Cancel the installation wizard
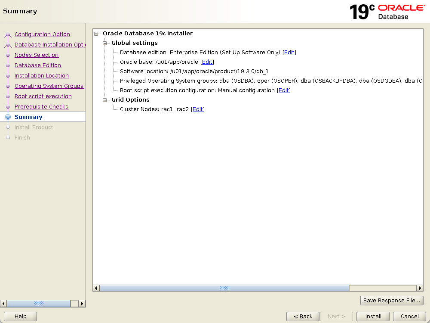Image resolution: width=430 pixels, height=323 pixels. click(409, 317)
